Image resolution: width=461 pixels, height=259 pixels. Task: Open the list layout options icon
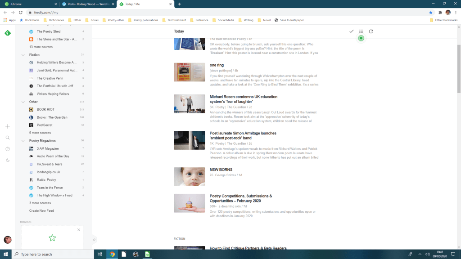click(361, 31)
